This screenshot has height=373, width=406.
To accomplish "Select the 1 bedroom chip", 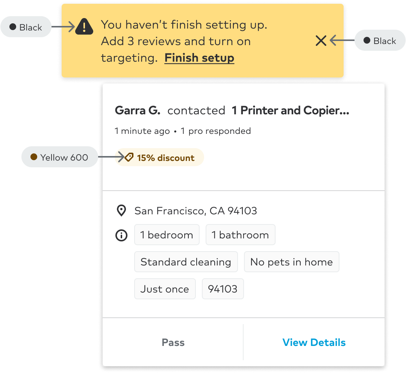I will tap(167, 235).
